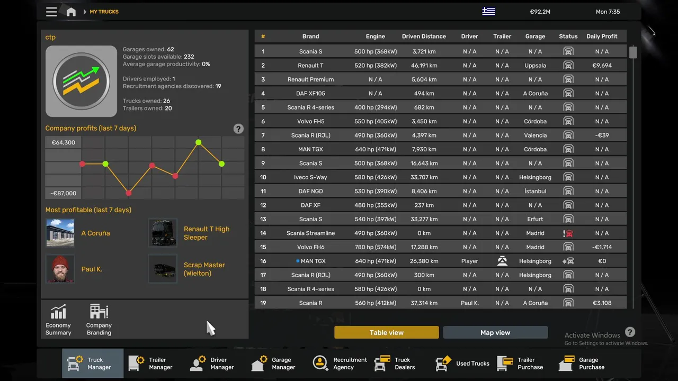This screenshot has height=381, width=678.
Task: Click 'Renault T High Sleeper' label
Action: tap(207, 233)
